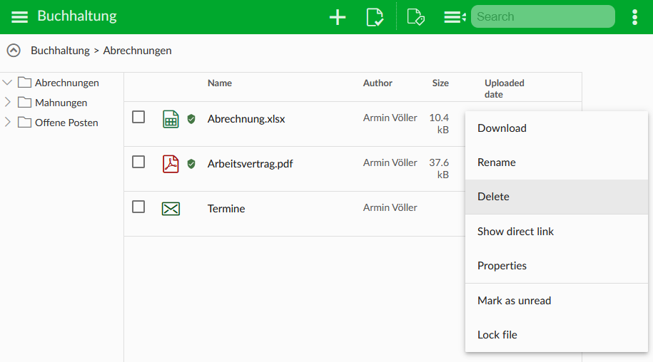The height and width of the screenshot is (362, 653).
Task: Sort by the Size column header
Action: click(x=440, y=83)
